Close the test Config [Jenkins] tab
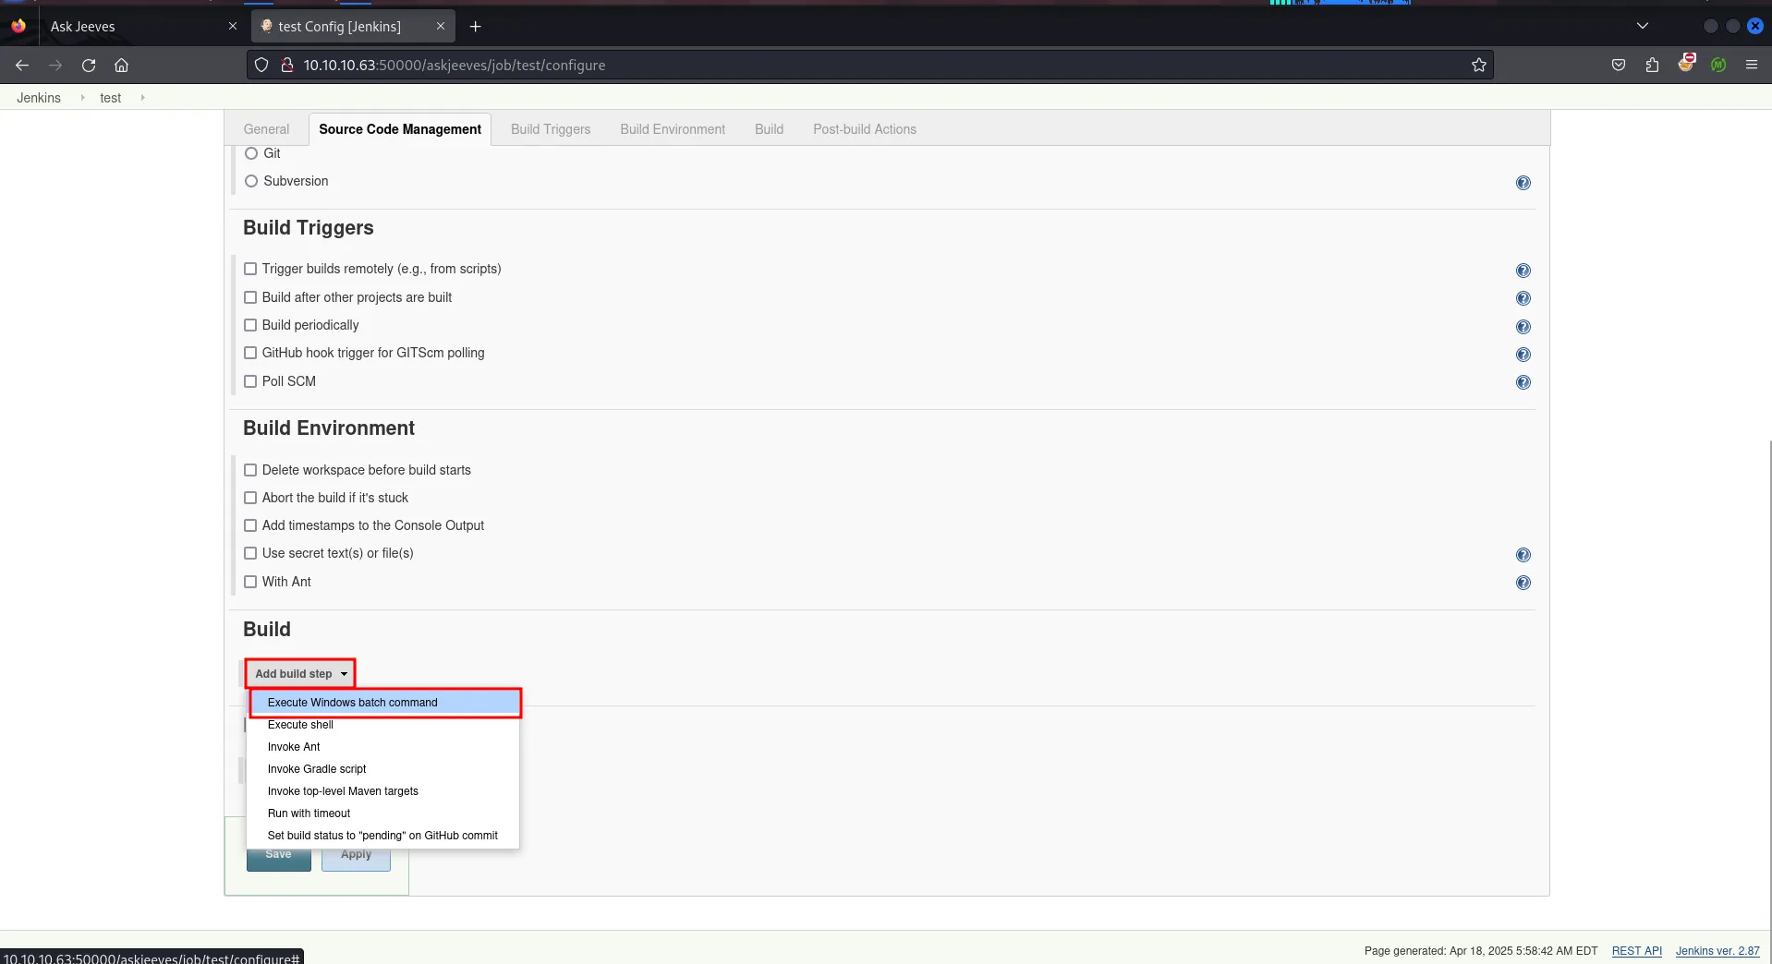1772x964 pixels. pos(441,26)
